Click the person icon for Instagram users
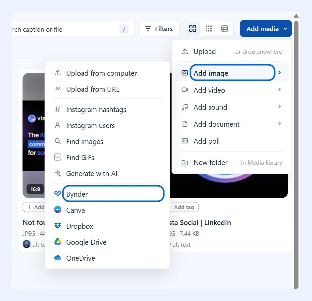 58,125
